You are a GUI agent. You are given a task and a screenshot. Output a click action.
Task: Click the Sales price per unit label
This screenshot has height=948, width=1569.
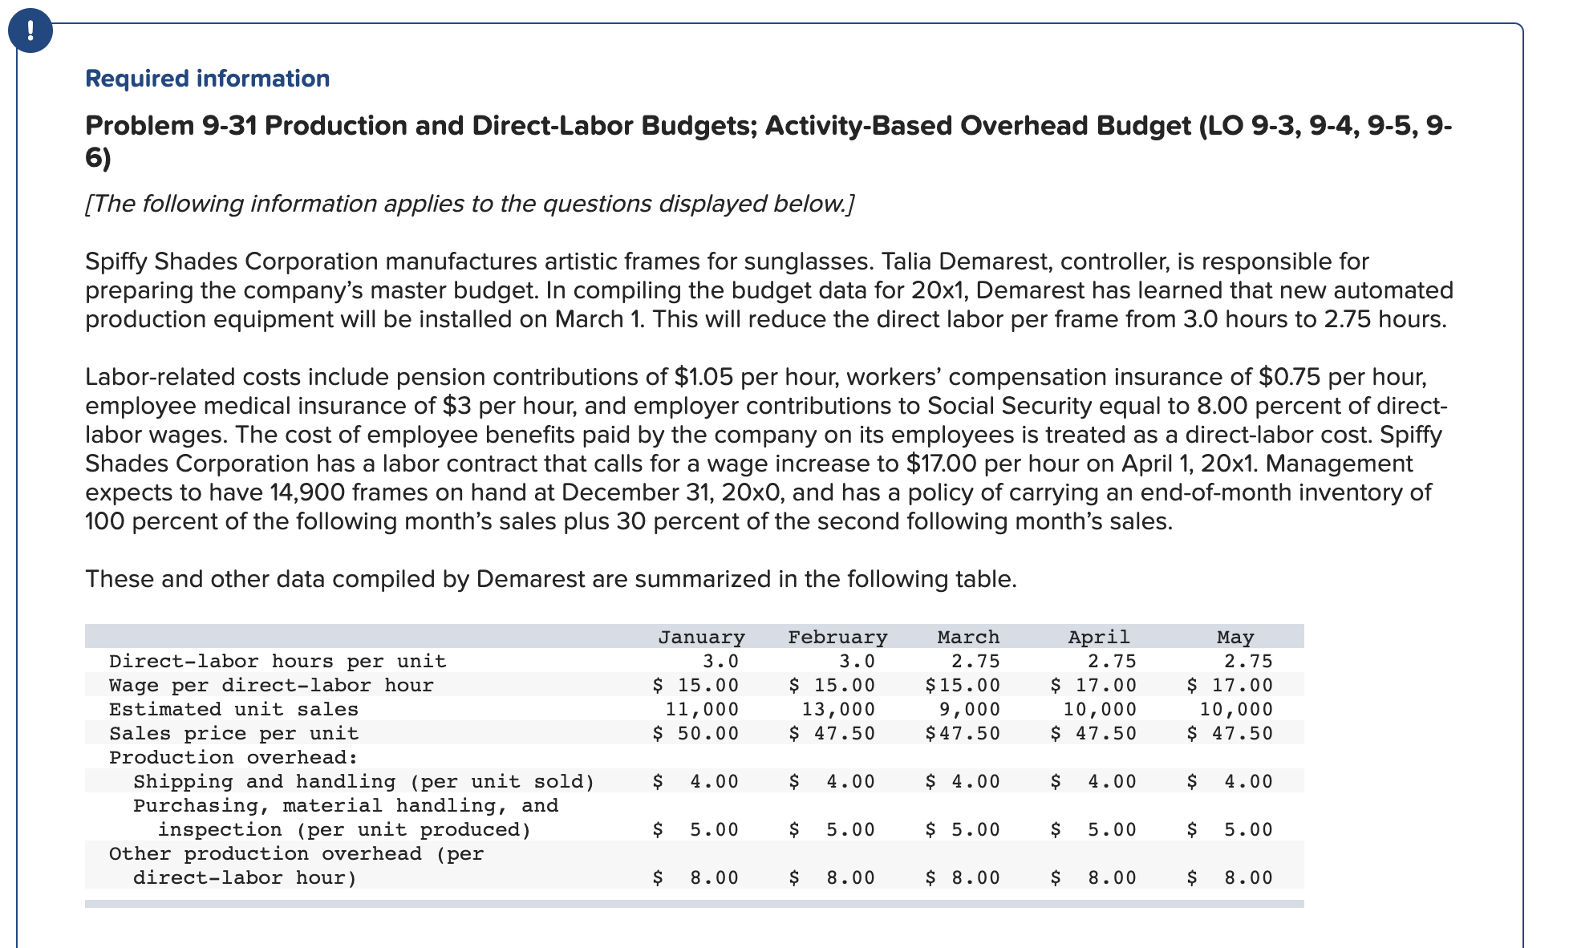[235, 733]
